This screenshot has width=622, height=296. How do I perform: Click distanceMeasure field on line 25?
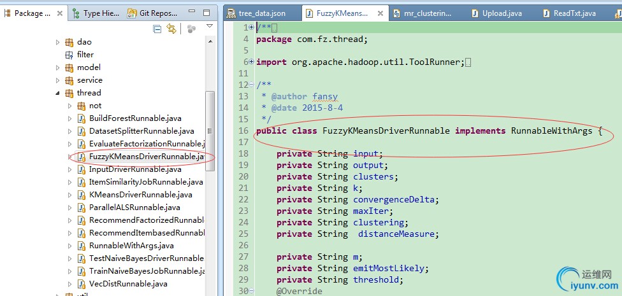pyautogui.click(x=396, y=234)
